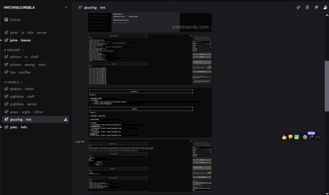Collapse the KNS/HNT channel category
The height and width of the screenshot is (195, 329).
point(14,50)
